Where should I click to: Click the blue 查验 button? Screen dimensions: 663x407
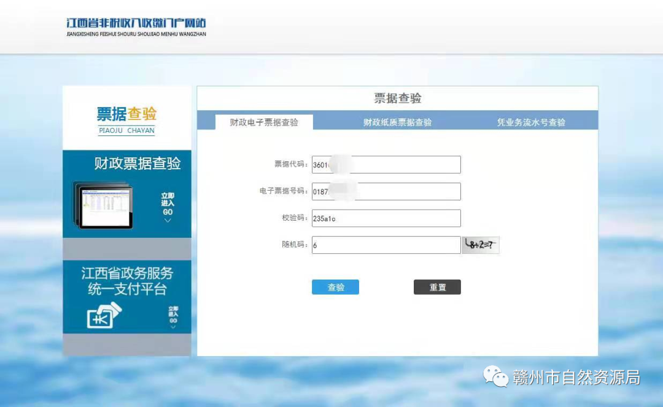pos(335,287)
